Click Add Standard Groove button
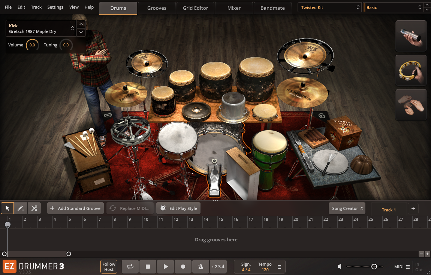Screen dimensions: 431x275 pyautogui.click(x=75, y=208)
